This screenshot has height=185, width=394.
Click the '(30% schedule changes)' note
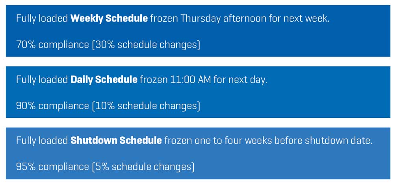click(x=146, y=45)
